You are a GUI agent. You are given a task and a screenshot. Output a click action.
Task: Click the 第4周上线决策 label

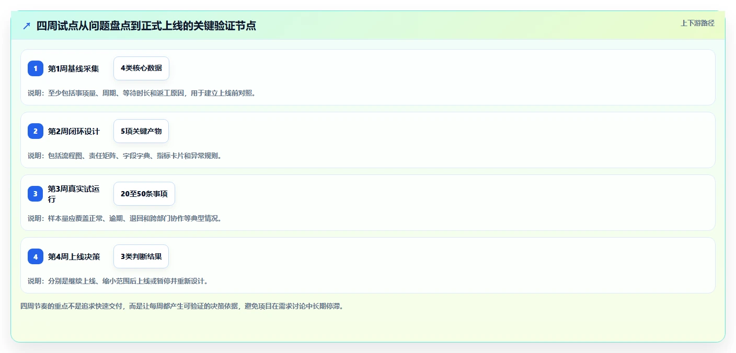74,256
